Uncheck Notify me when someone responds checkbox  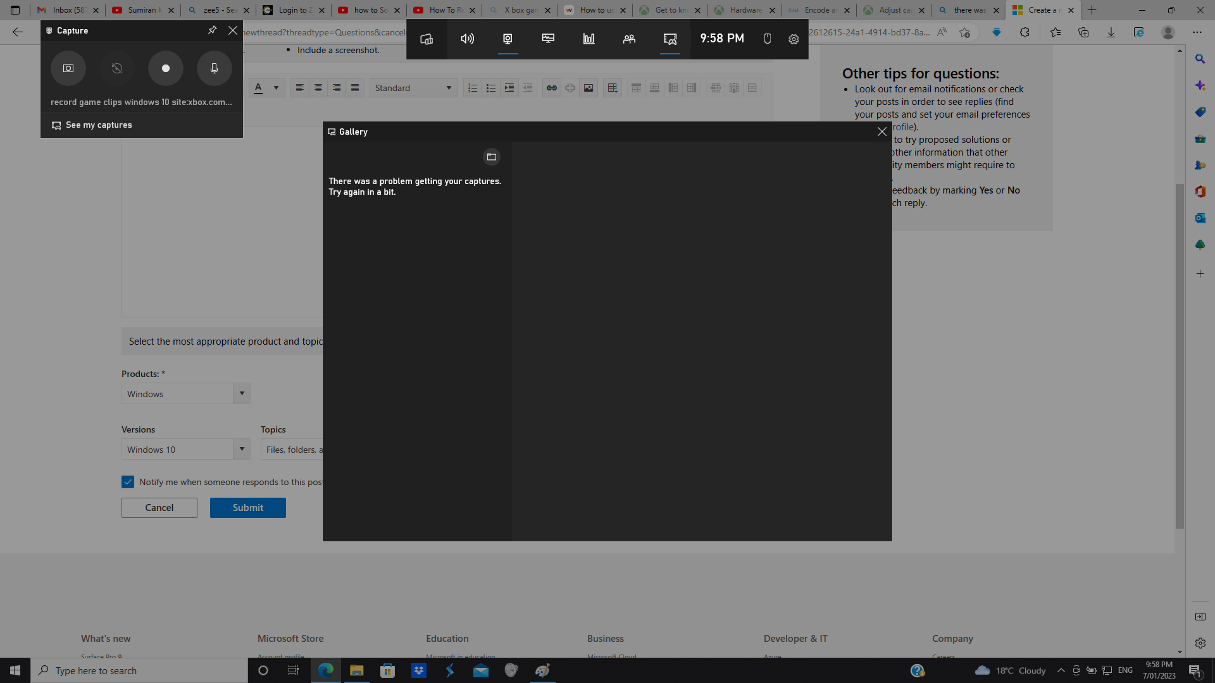tap(128, 481)
